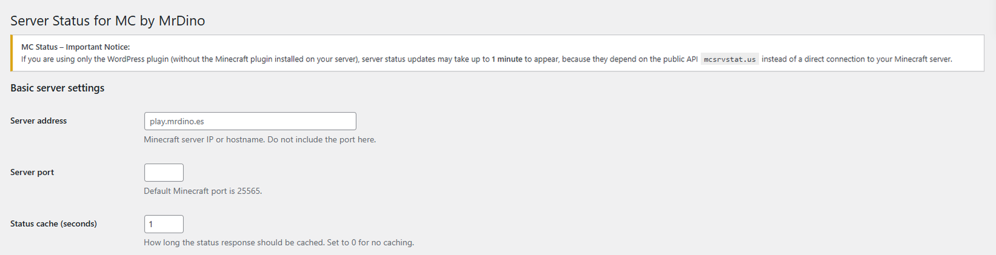Click the "Default Minecraft port is 25565." hint
This screenshot has width=996, height=255.
click(203, 191)
